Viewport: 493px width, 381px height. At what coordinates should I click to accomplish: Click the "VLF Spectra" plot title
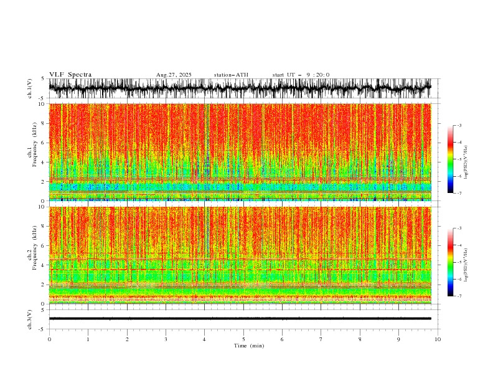[x=70, y=75]
